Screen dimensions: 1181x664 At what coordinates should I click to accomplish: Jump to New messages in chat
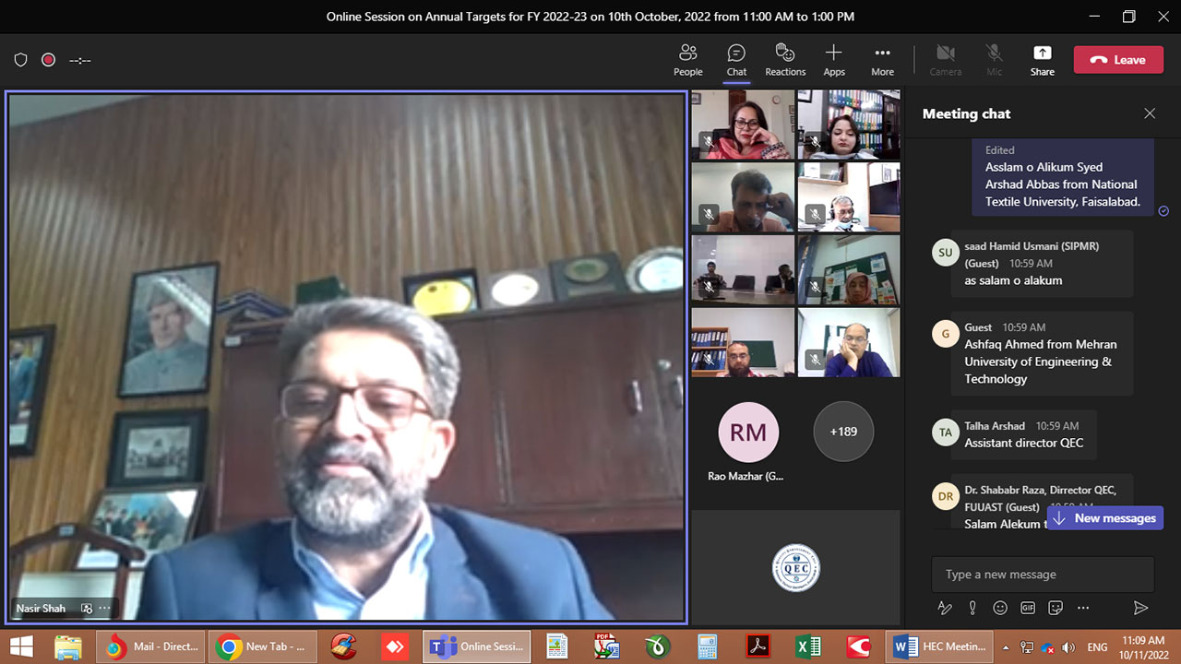pyautogui.click(x=1104, y=518)
